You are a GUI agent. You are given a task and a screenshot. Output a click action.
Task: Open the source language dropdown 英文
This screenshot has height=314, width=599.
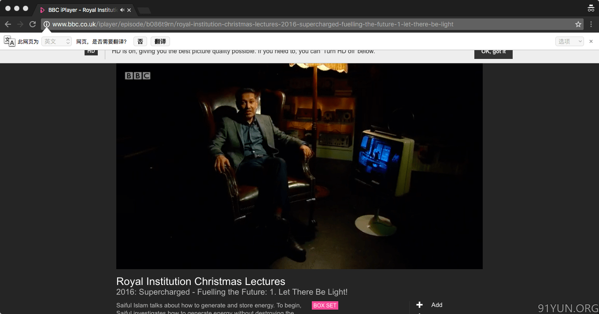tap(56, 41)
